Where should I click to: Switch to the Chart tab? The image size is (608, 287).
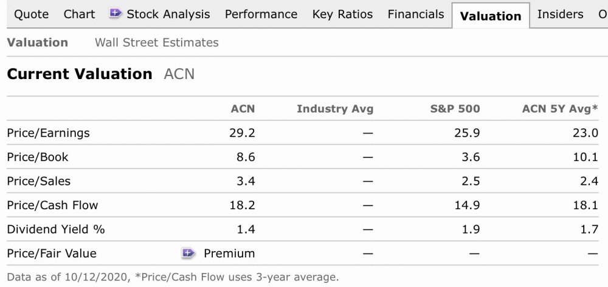click(x=79, y=14)
